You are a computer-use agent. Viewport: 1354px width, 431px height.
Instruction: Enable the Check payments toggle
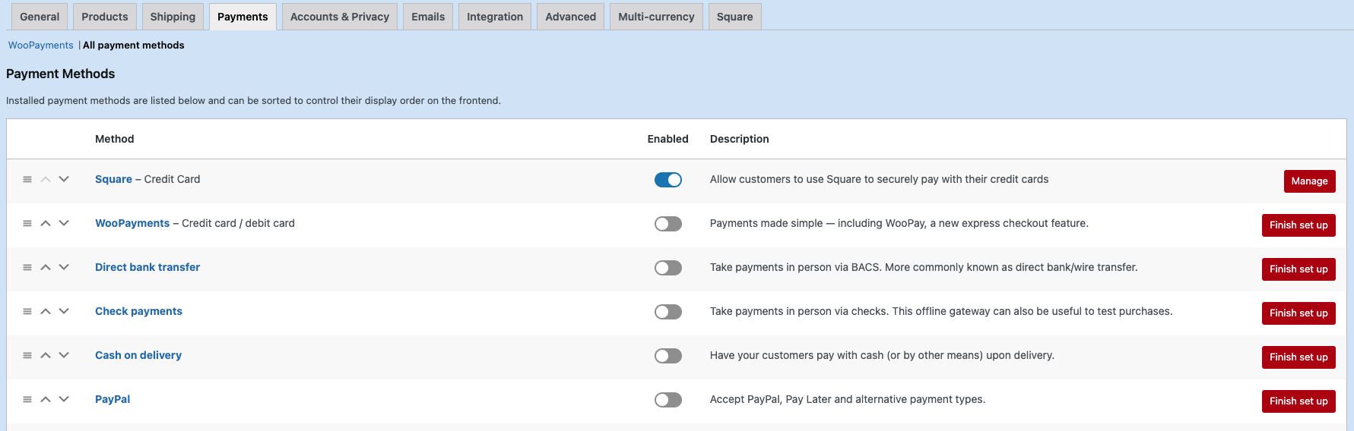coord(668,312)
